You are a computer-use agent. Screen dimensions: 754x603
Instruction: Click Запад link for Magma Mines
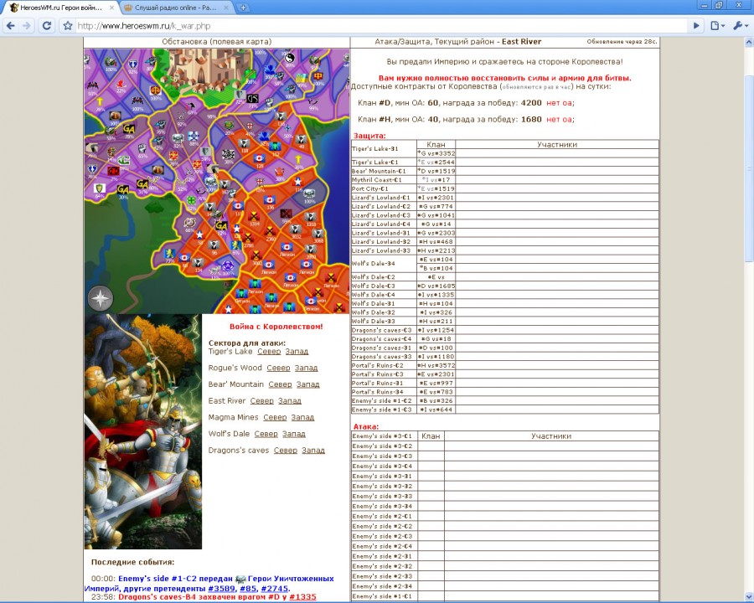(x=302, y=417)
